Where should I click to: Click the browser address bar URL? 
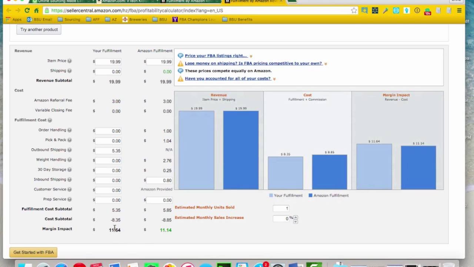[x=137, y=10]
